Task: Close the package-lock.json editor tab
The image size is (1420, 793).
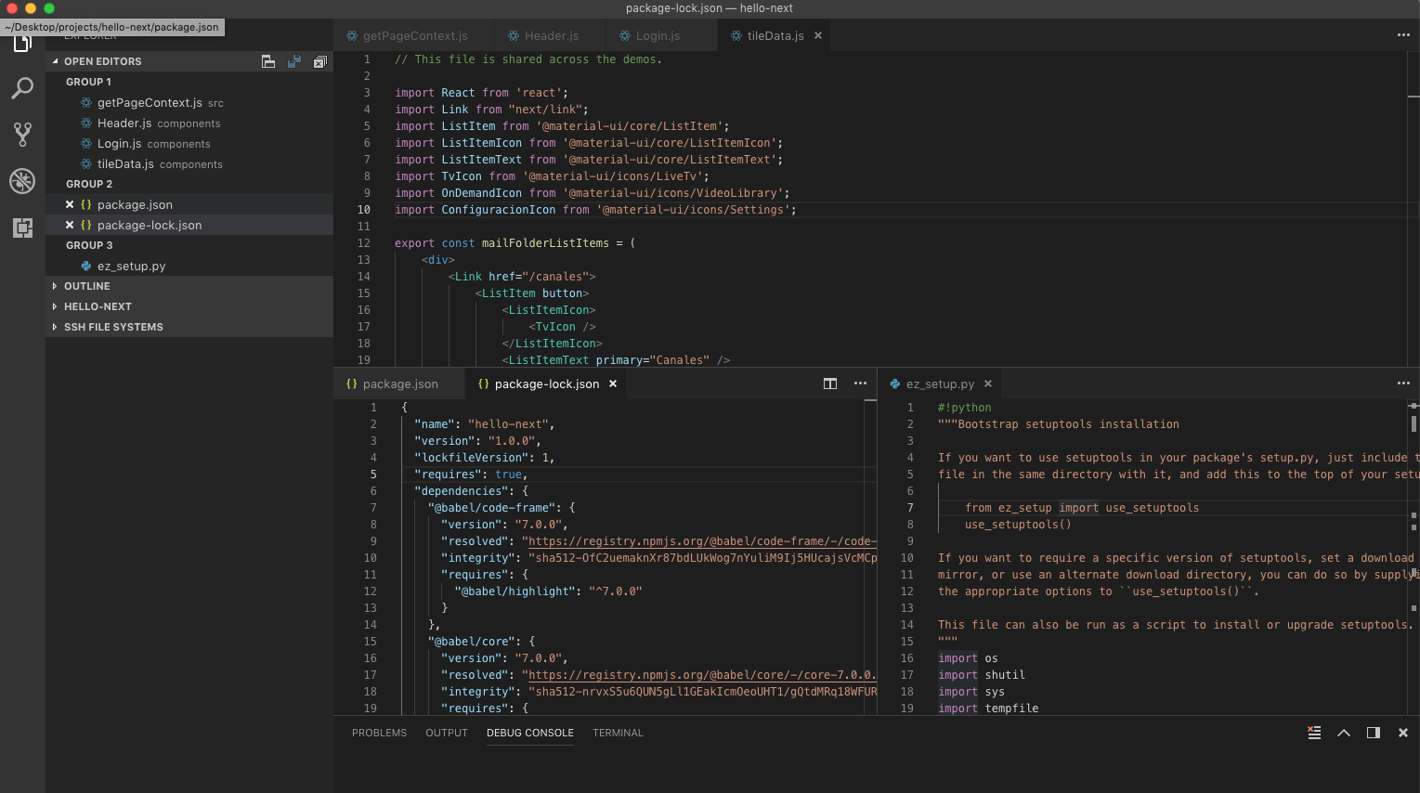Action: [x=613, y=383]
